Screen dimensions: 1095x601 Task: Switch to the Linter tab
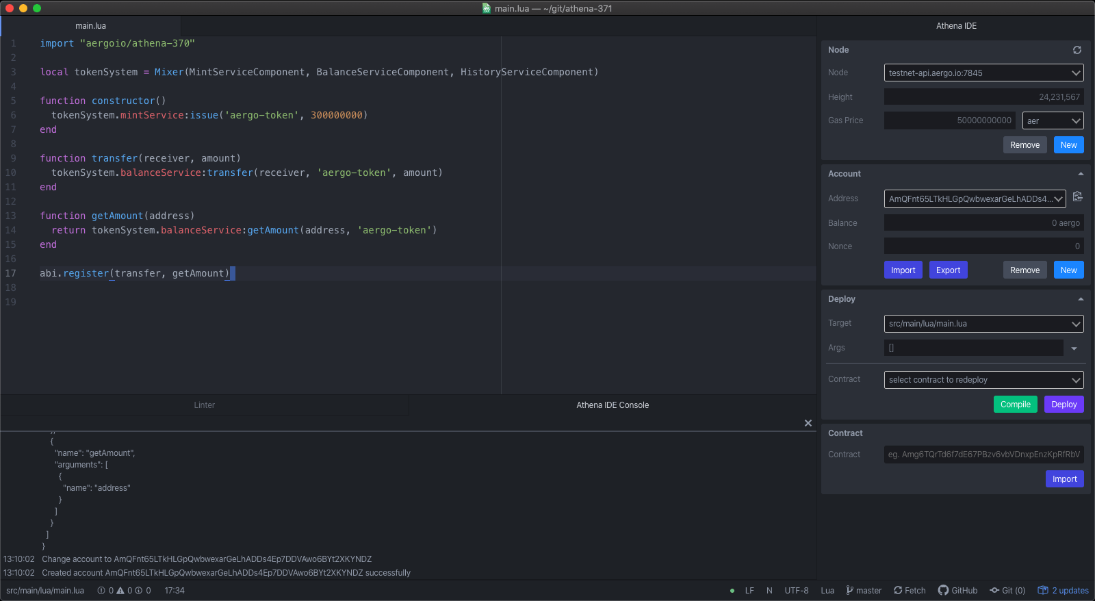204,405
